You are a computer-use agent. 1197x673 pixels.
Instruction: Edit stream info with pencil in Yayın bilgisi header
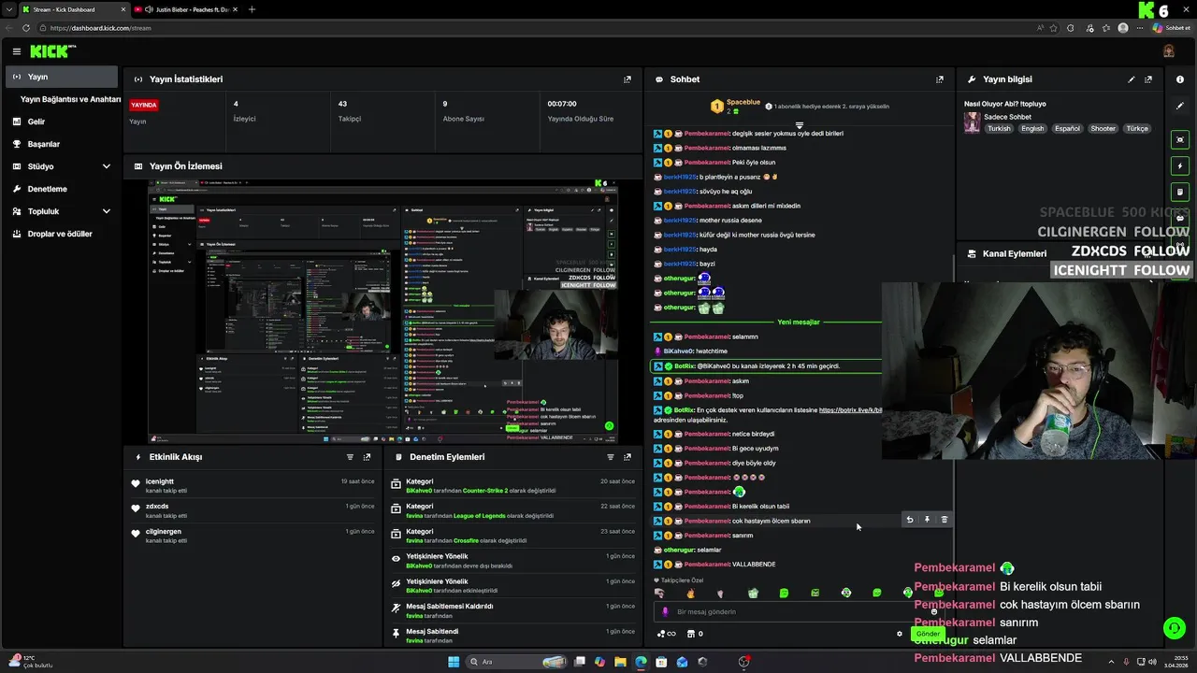(x=1132, y=79)
